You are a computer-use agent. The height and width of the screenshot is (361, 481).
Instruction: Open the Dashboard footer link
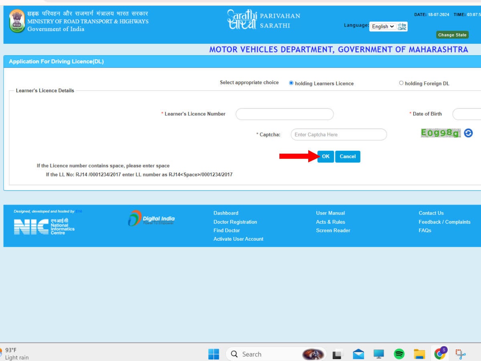[226, 213]
